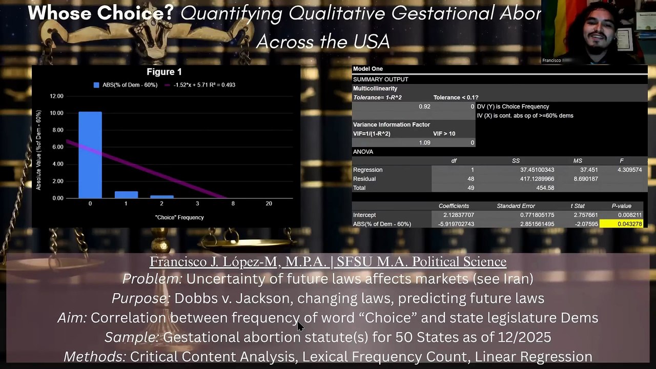Click 'IV (X) is cont. abs op' note
Viewport: 656px width, 369px height.
click(525, 116)
